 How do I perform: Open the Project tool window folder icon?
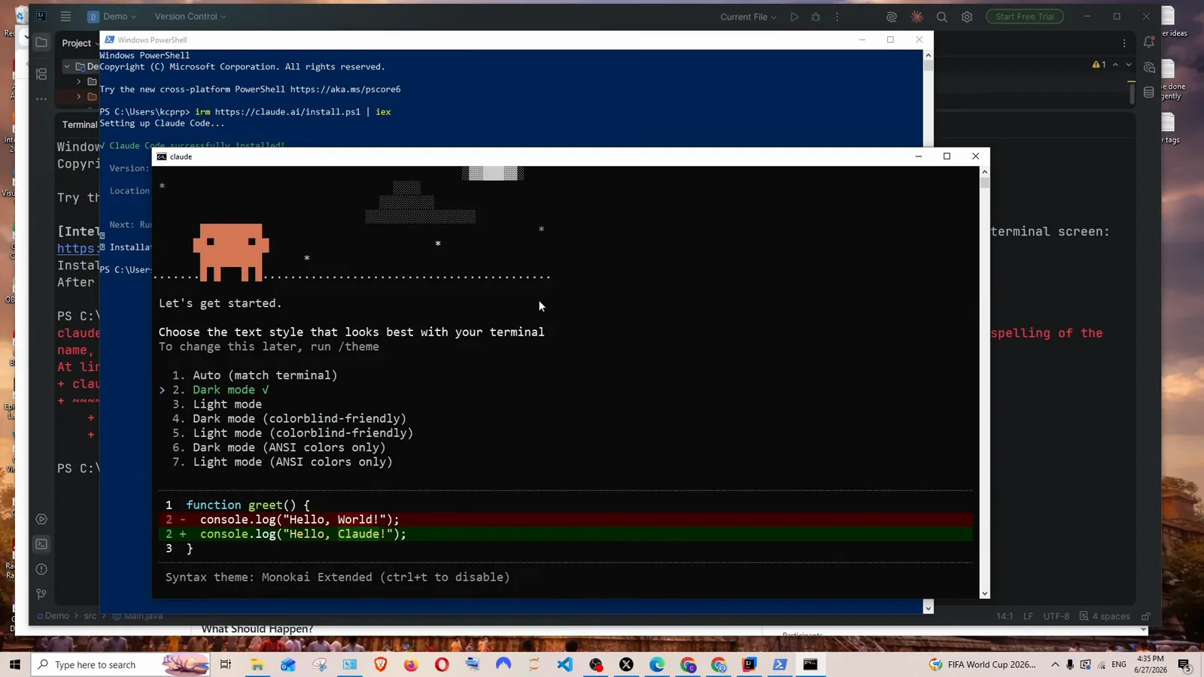[x=41, y=42]
